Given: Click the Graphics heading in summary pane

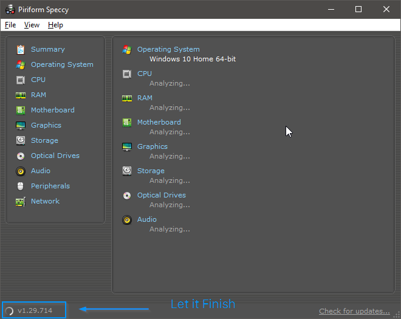Looking at the screenshot, I should point(153,146).
